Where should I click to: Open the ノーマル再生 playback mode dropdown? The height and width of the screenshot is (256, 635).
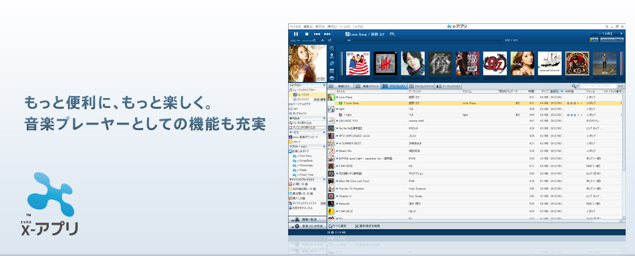point(607,33)
